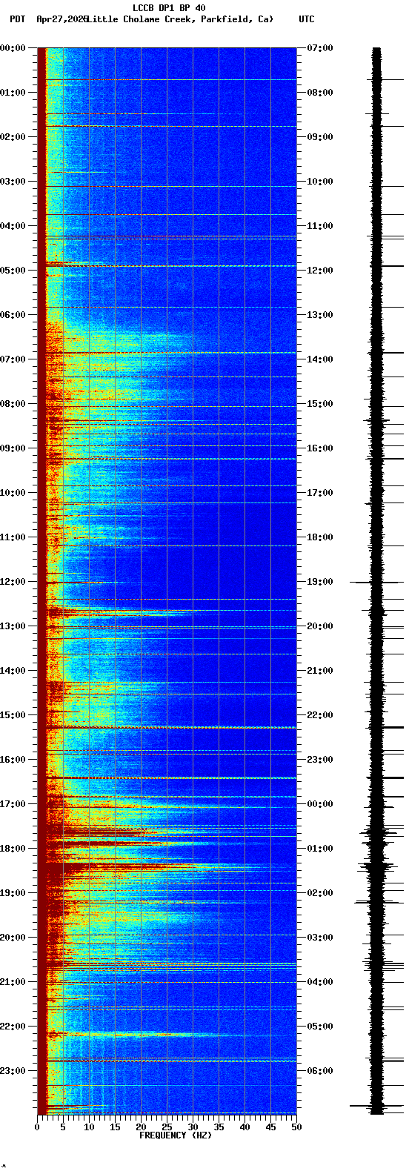
Task: Click the 07:00 PDT time label on left axis
Action: [13, 359]
